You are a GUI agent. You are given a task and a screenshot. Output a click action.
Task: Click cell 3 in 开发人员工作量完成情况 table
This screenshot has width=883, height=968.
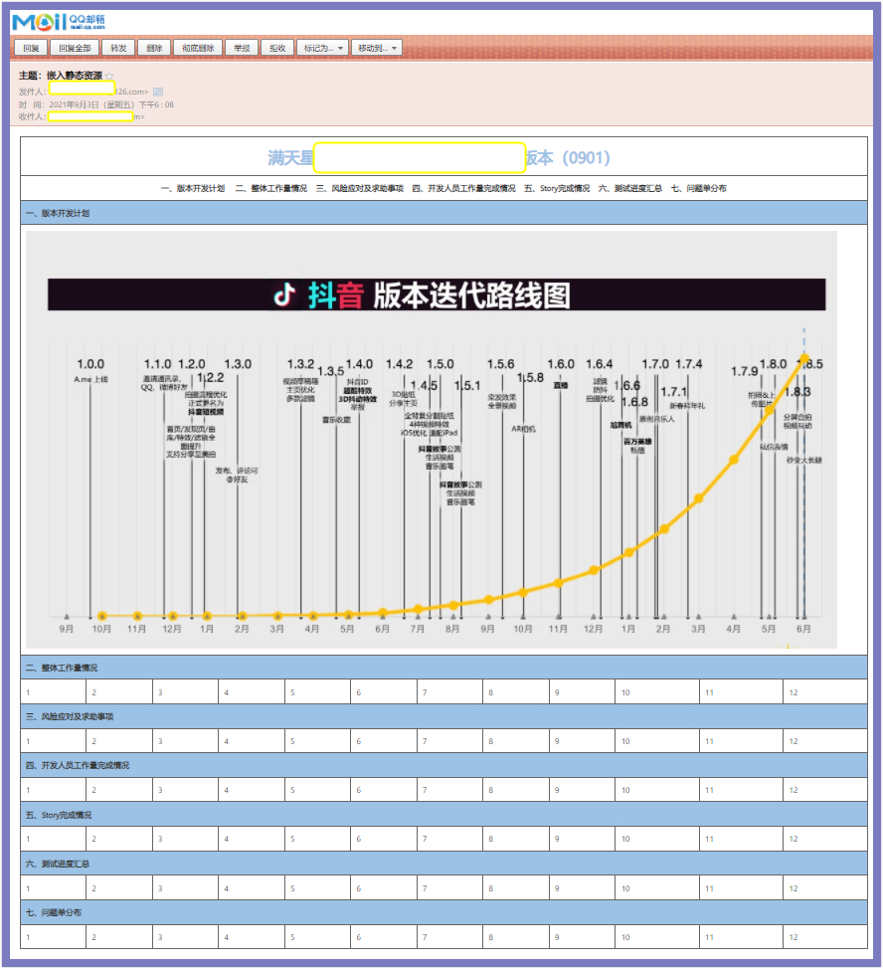pos(185,790)
